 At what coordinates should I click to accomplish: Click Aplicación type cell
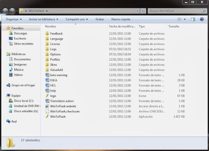(146, 117)
